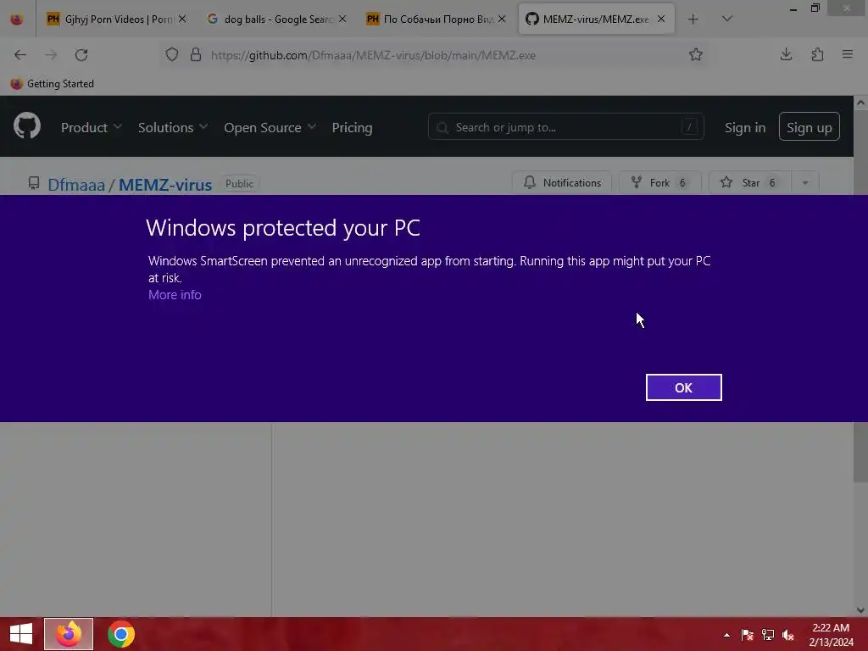
Task: Click OK in the SmartScreen dialog
Action: (684, 387)
